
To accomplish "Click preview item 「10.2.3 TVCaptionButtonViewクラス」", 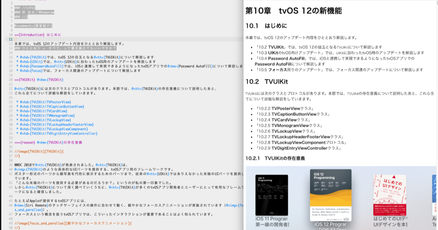I will 293,114.
